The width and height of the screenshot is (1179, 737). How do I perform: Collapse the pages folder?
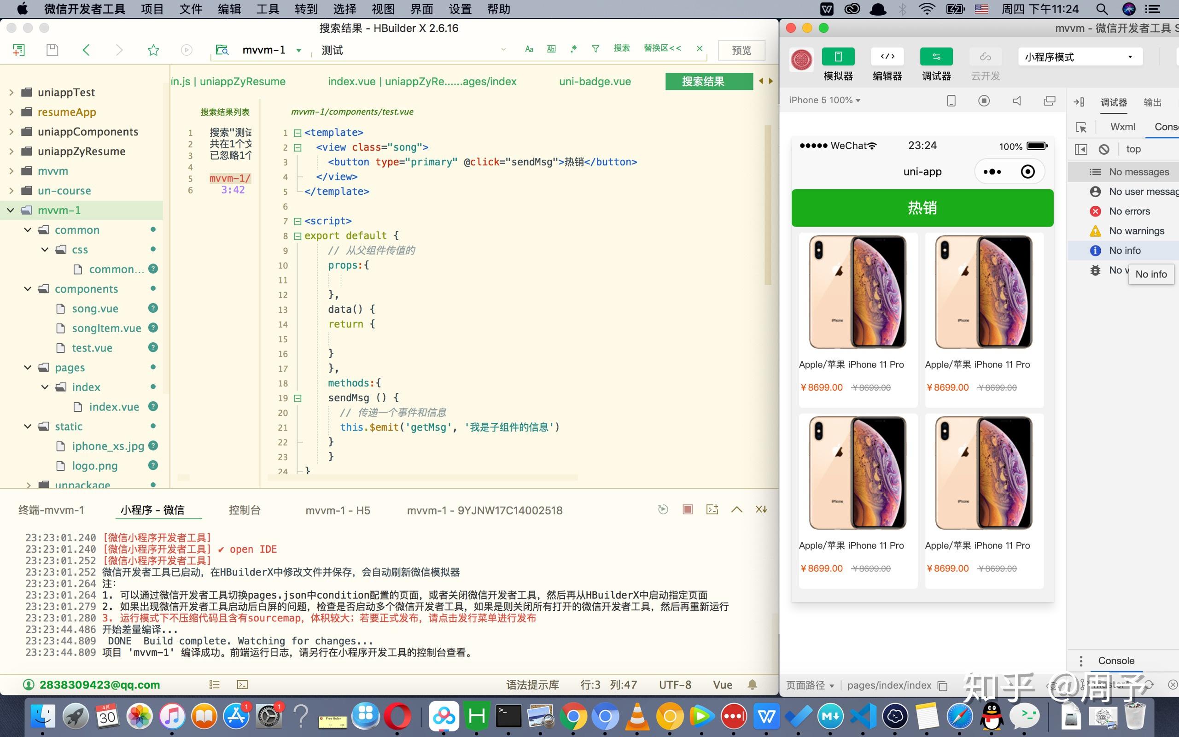(x=28, y=367)
